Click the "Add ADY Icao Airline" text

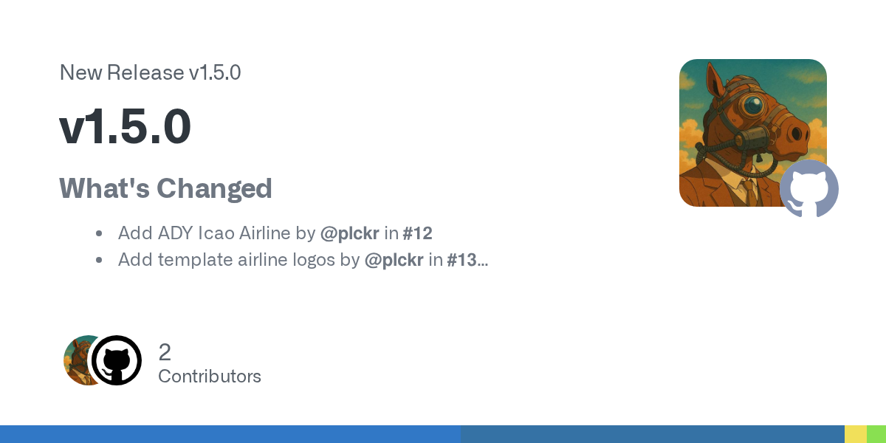pos(205,233)
